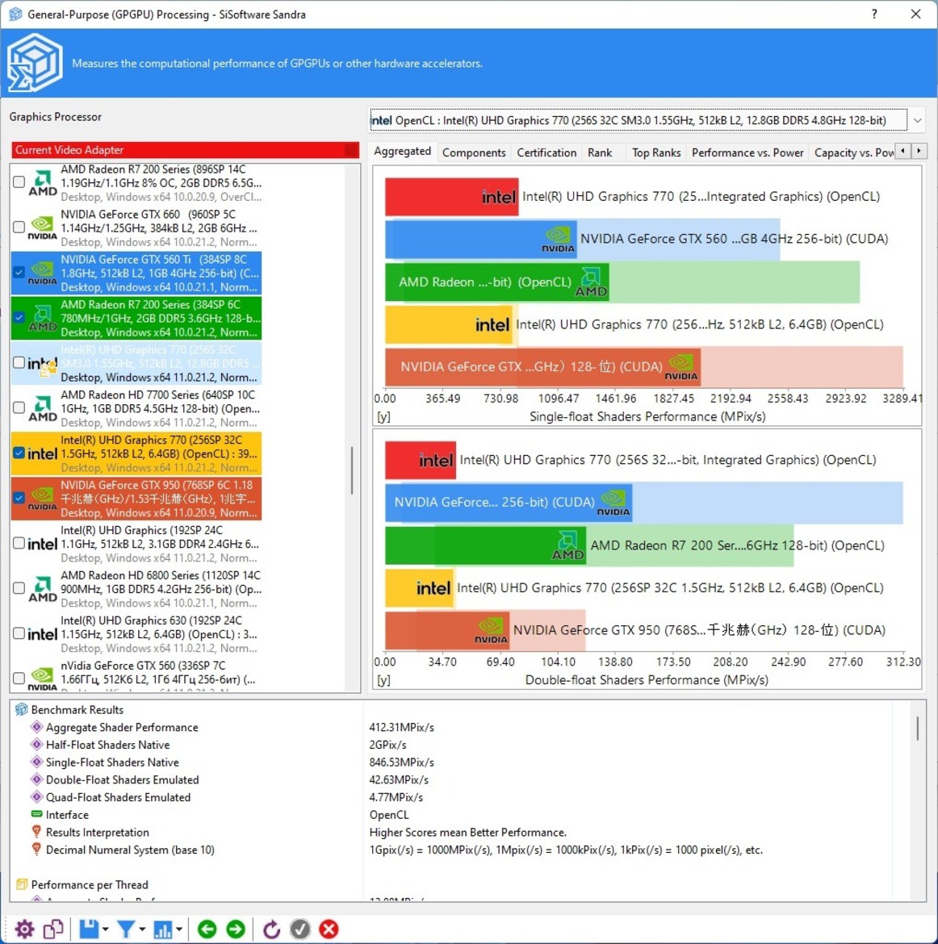Click the Intel logo of UHD Graphics 630
The height and width of the screenshot is (944, 938).
click(x=43, y=634)
